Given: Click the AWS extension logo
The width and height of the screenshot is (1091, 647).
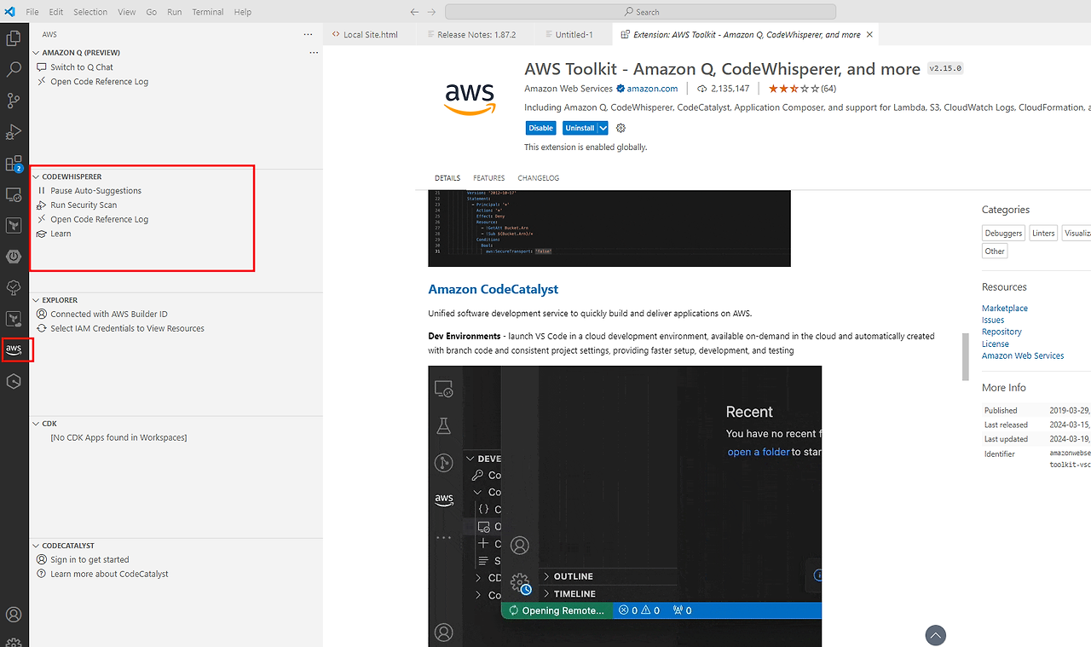Looking at the screenshot, I should tap(470, 98).
